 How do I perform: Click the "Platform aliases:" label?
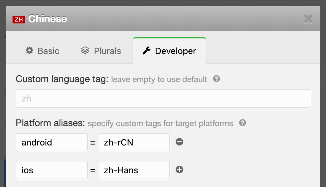[50, 123]
